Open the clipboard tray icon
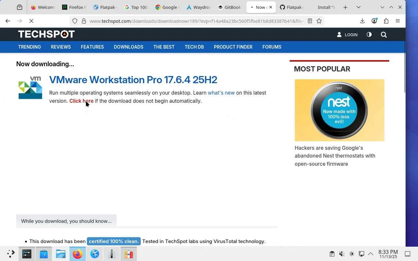 (332, 254)
